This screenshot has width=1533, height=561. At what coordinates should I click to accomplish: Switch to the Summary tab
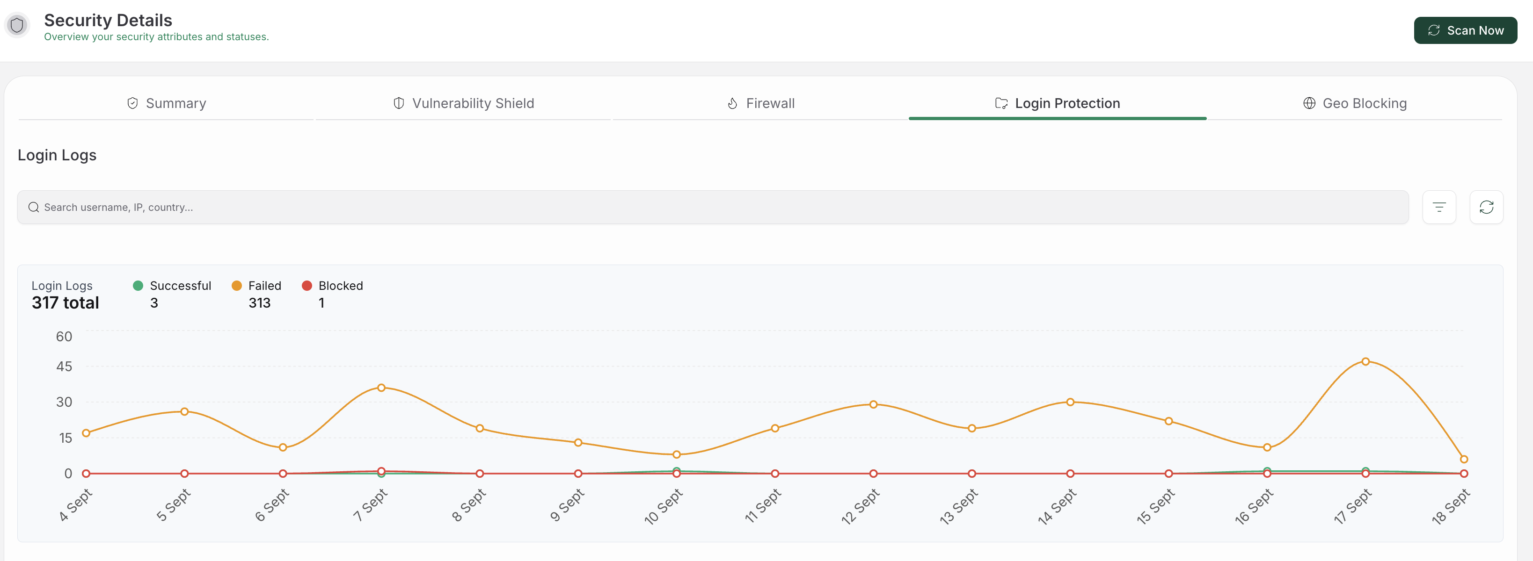pos(166,103)
